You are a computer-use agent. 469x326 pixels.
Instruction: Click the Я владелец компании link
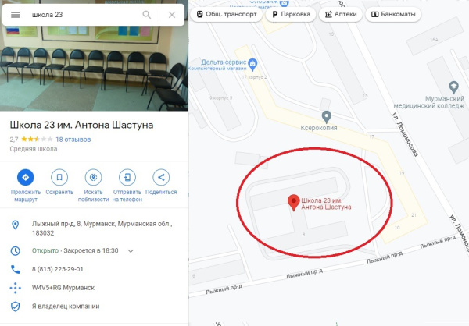point(66,306)
